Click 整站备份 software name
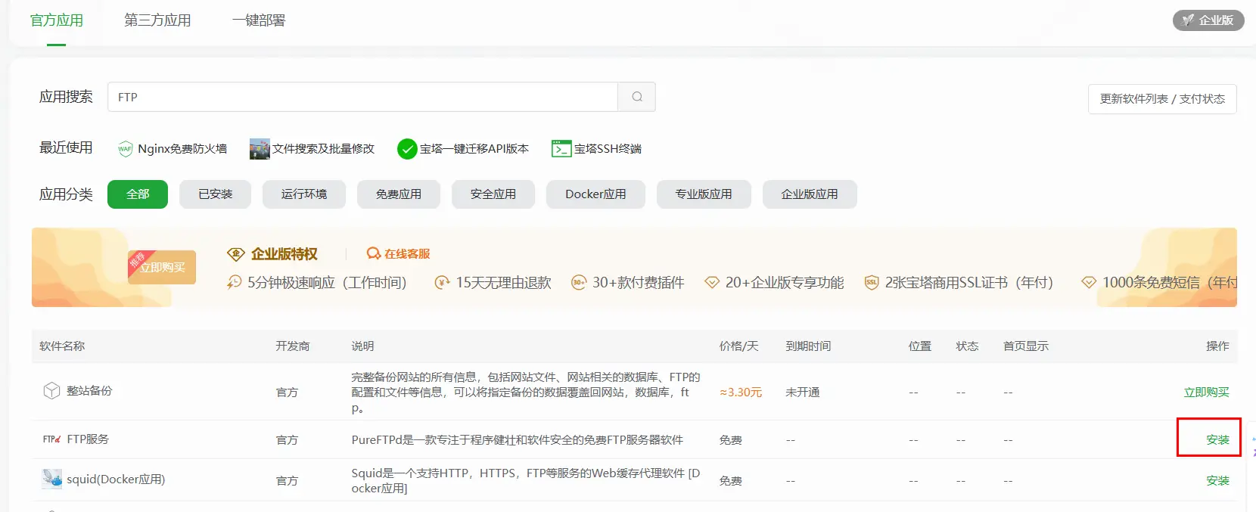The image size is (1256, 512). (89, 391)
